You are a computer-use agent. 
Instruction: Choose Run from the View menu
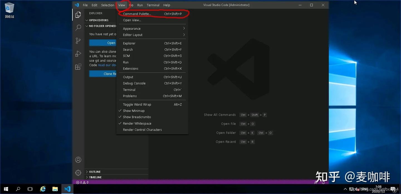click(152, 62)
